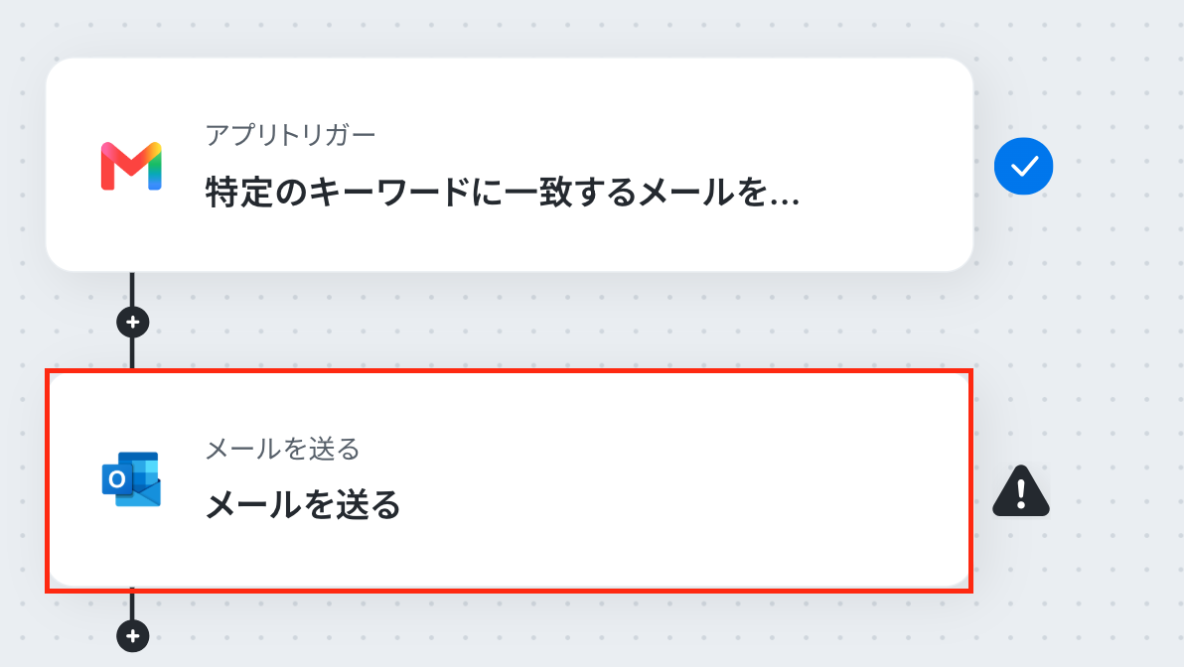The image size is (1184, 667).
Task: Click the connector line above the bottom plus
Action: click(x=132, y=605)
